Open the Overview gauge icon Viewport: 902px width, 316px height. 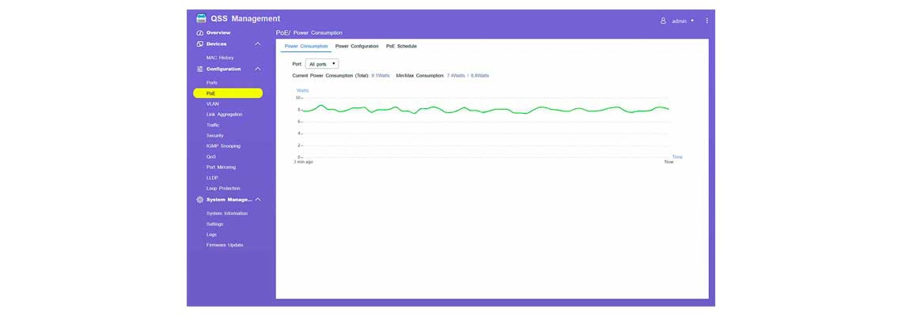click(x=199, y=32)
